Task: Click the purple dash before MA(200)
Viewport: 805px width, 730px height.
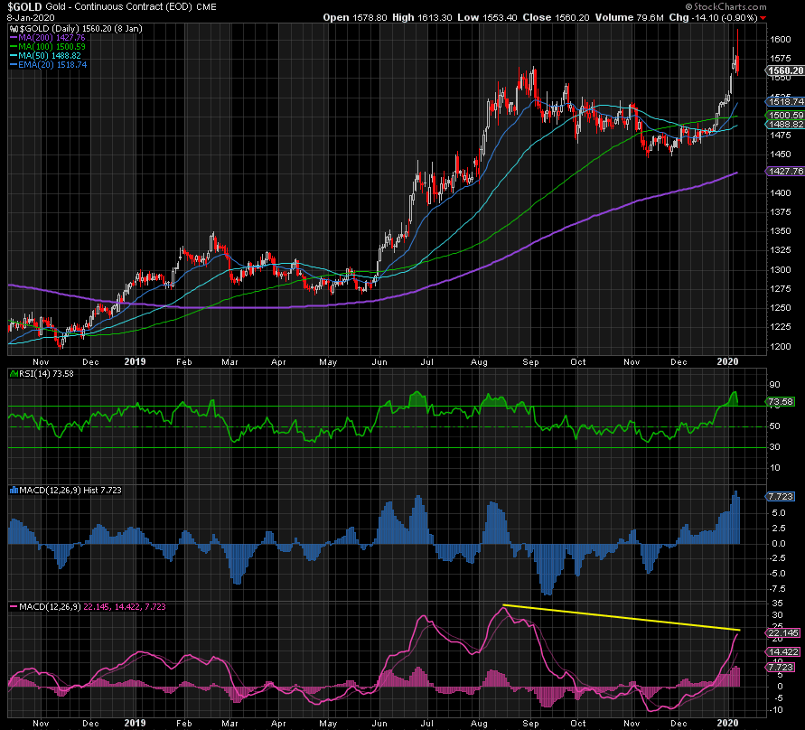Action: click(14, 38)
